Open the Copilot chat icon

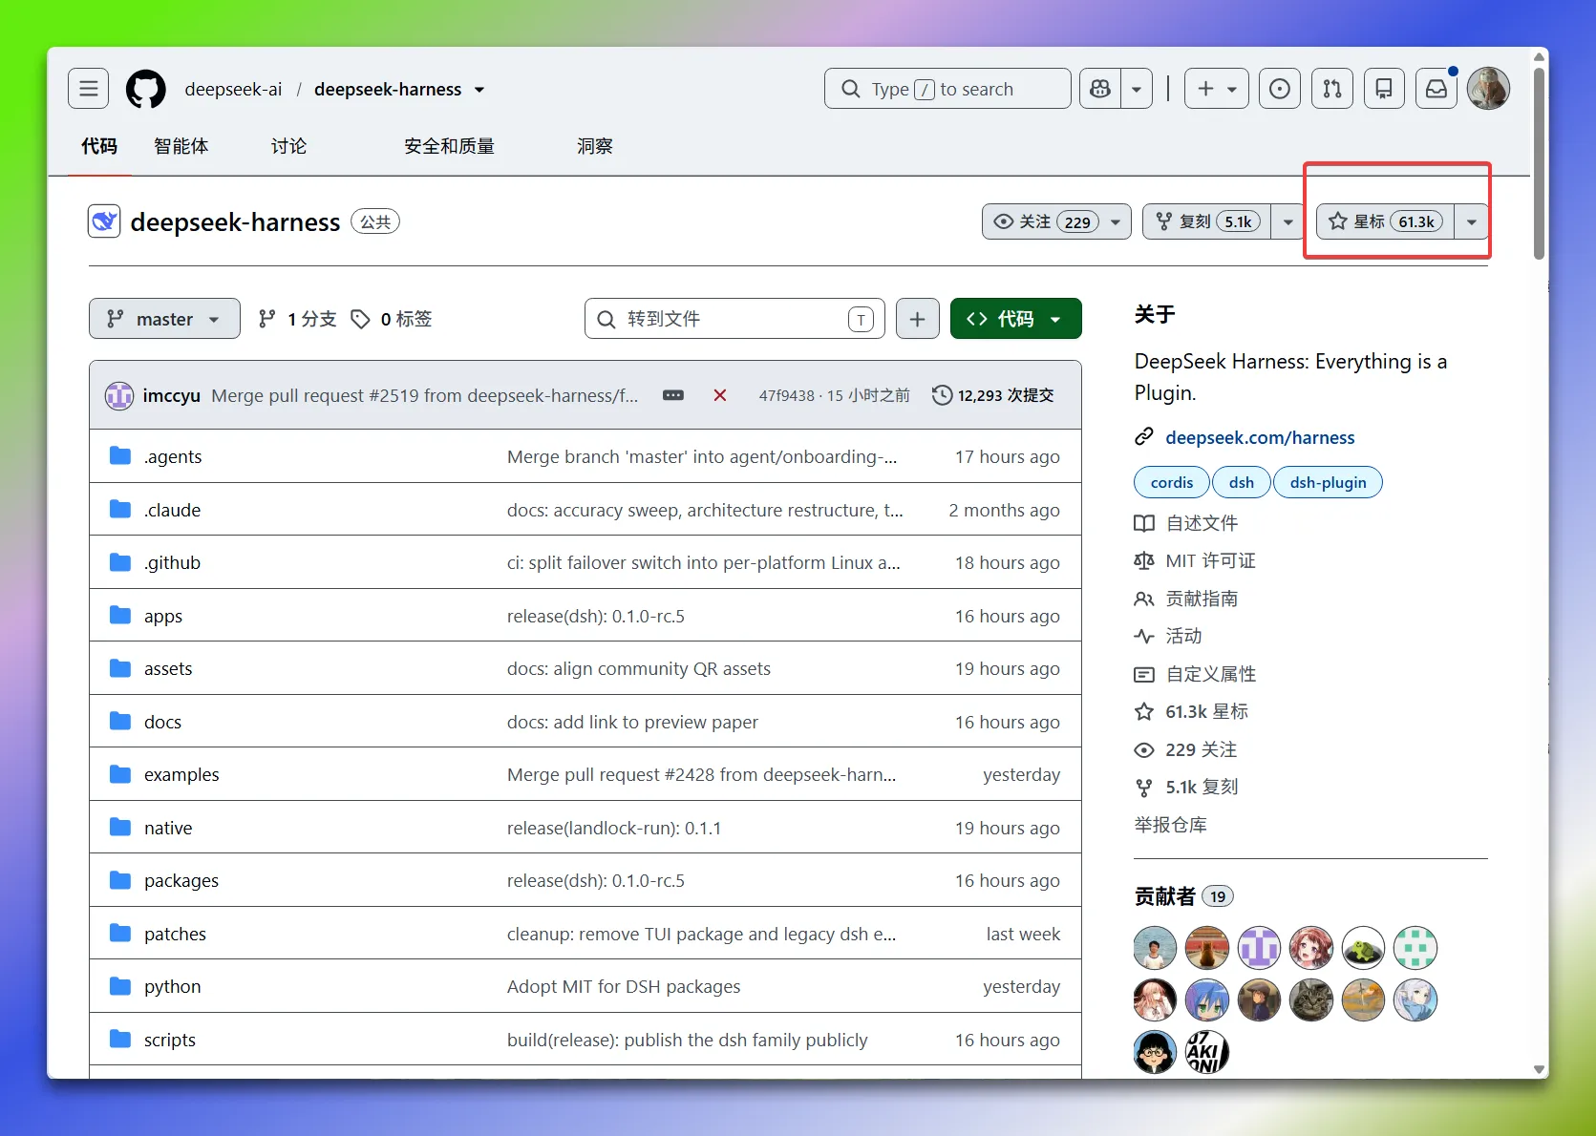tap(1100, 89)
